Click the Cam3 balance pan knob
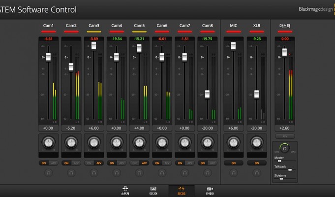 click(x=94, y=143)
